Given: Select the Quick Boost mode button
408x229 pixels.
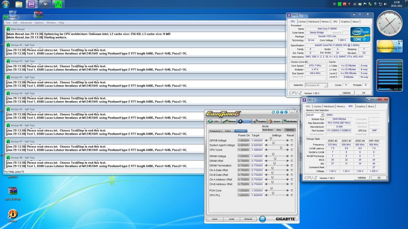Looking at the screenshot, I should 268,130.
